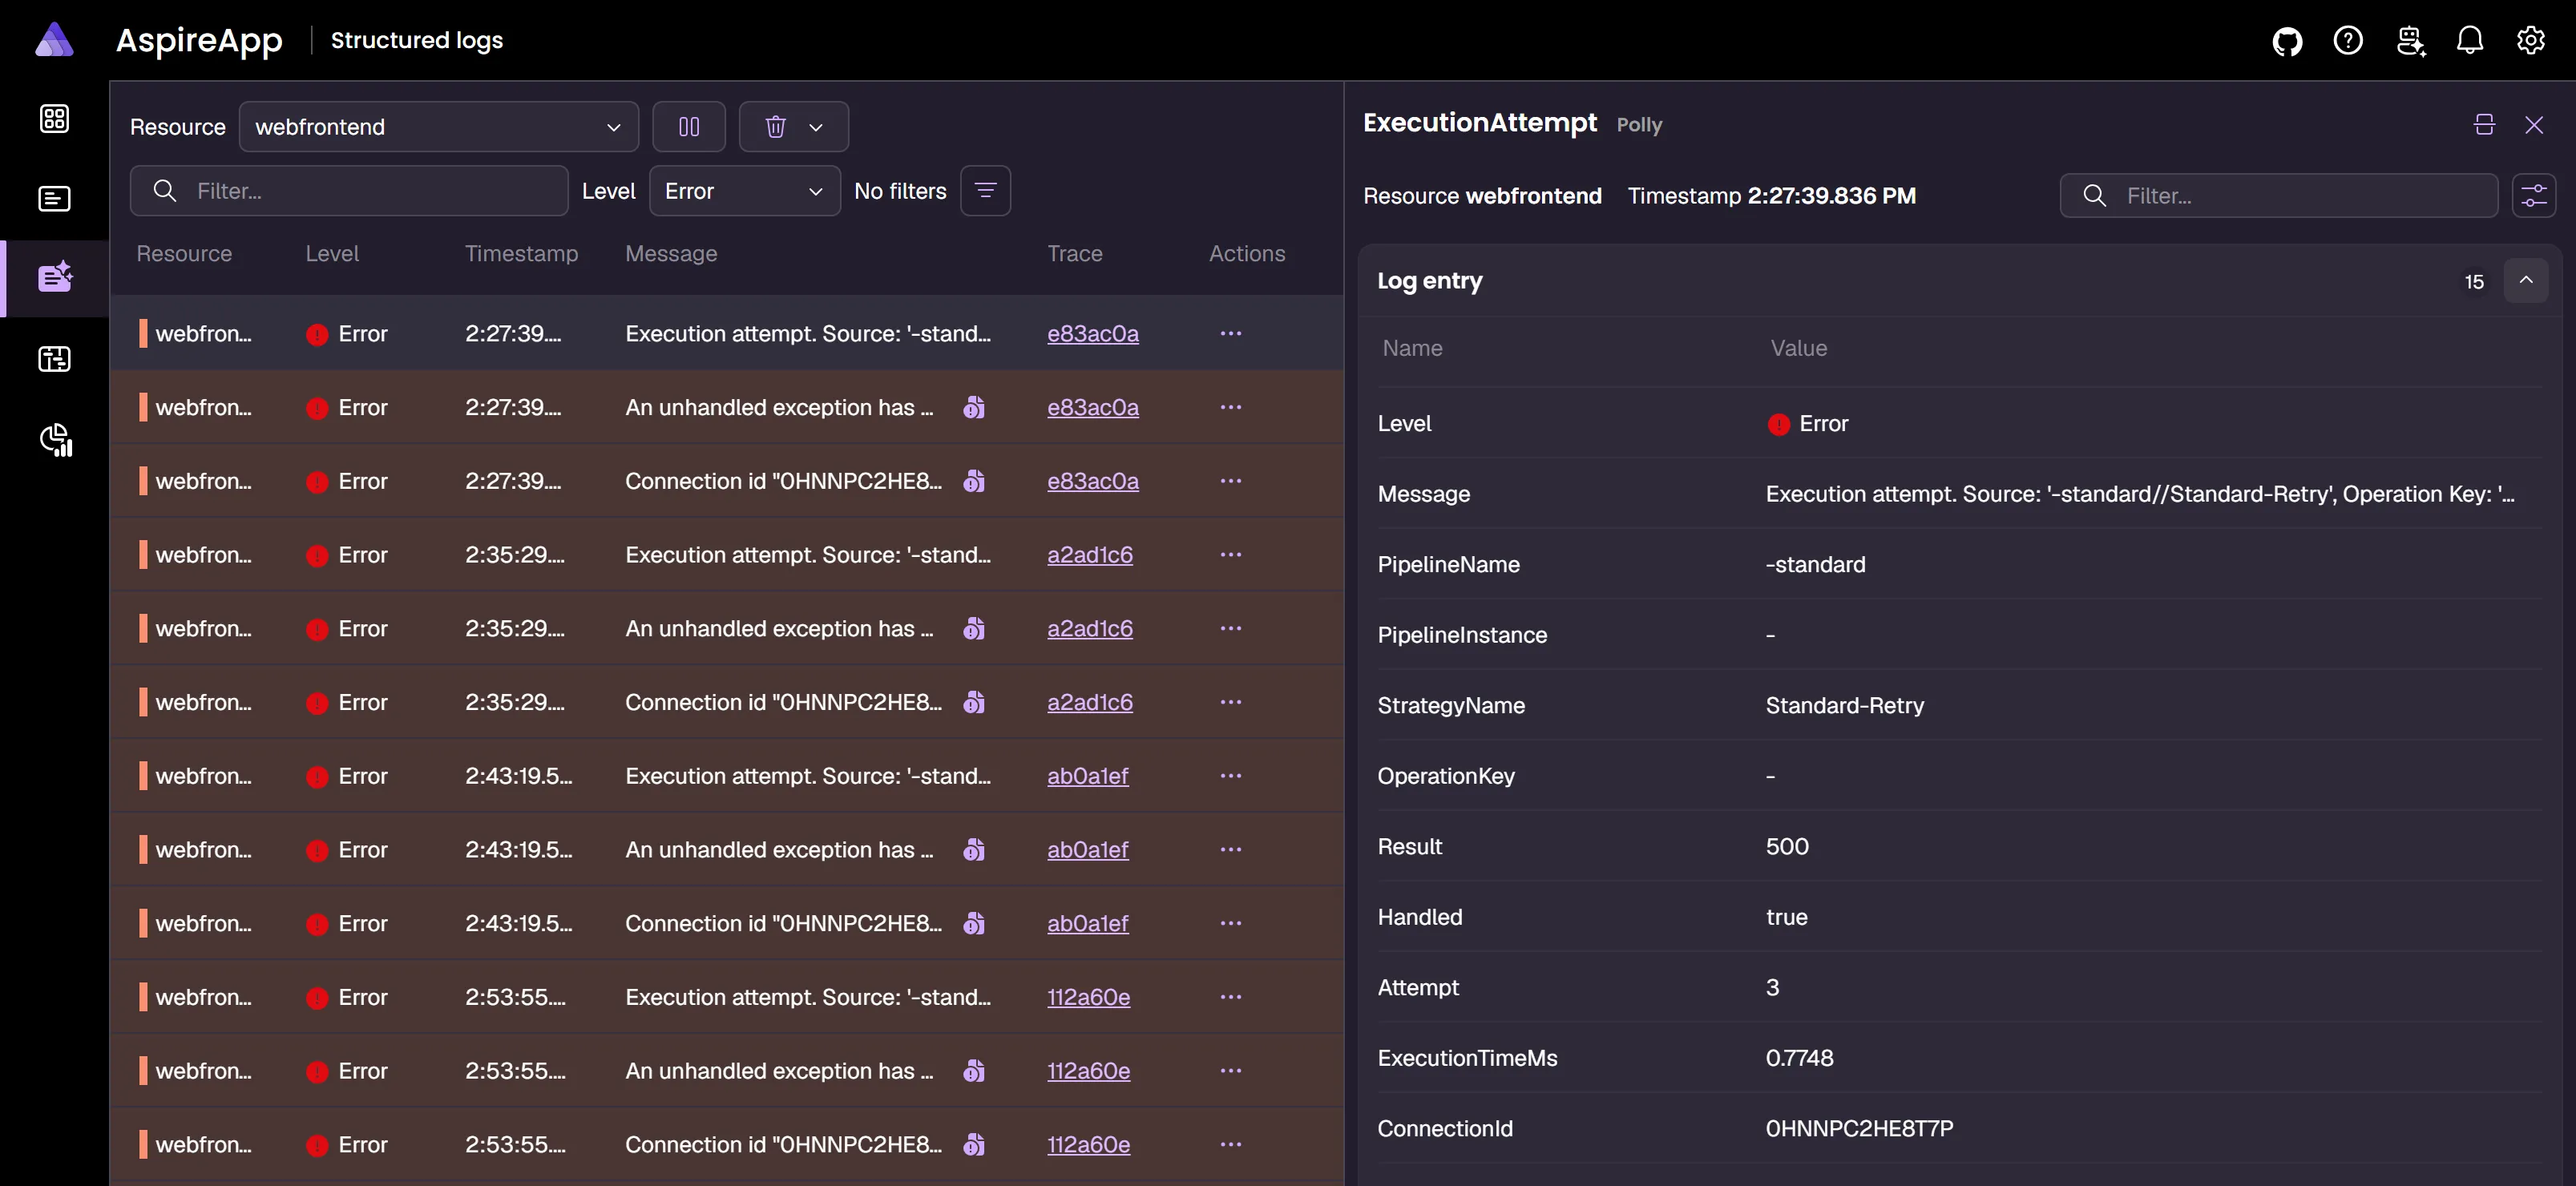Screen dimensions: 2576x1186
Task: Click the log list Filter input
Action: pyautogui.click(x=349, y=191)
